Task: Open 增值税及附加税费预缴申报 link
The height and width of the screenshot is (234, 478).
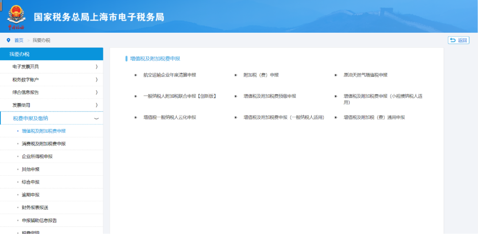Action: (x=270, y=96)
